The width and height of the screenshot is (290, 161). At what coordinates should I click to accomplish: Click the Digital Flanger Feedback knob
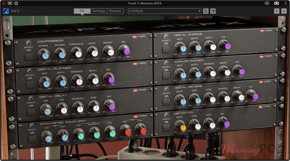[77, 80]
